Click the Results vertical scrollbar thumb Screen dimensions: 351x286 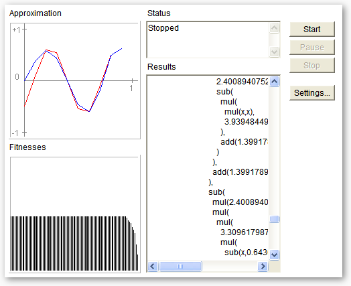pyautogui.click(x=274, y=219)
